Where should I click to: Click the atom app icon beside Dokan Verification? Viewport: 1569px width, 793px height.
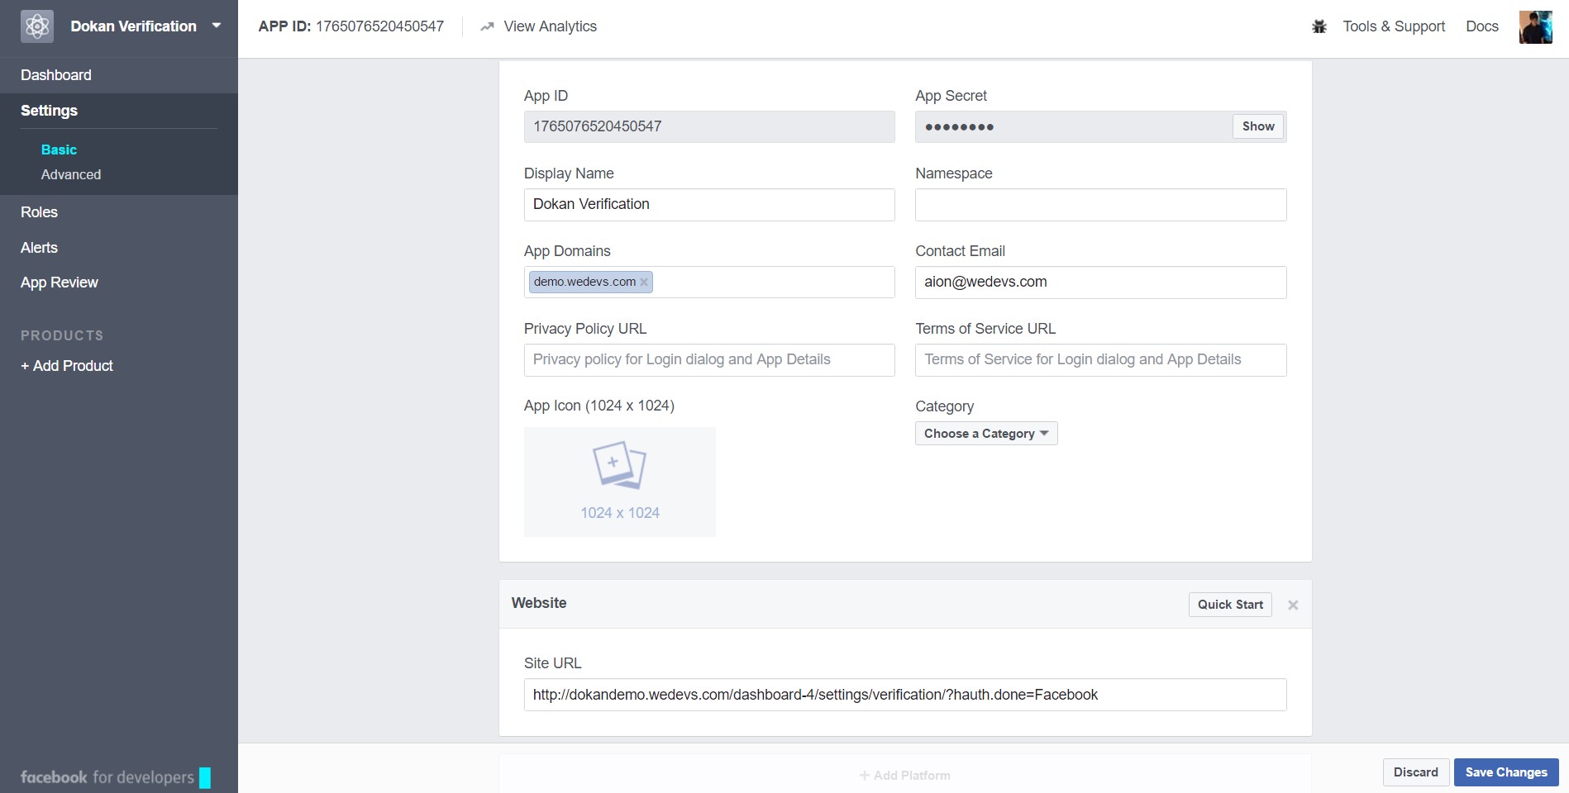37,26
